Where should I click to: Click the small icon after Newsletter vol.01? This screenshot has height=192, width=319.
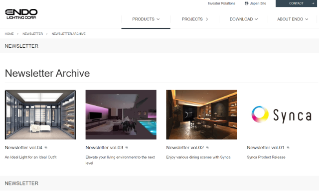pos(288,148)
